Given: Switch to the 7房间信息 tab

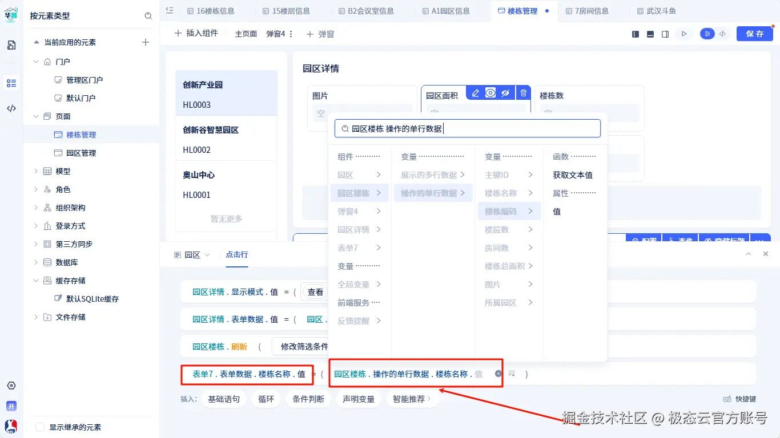Looking at the screenshot, I should tap(586, 11).
